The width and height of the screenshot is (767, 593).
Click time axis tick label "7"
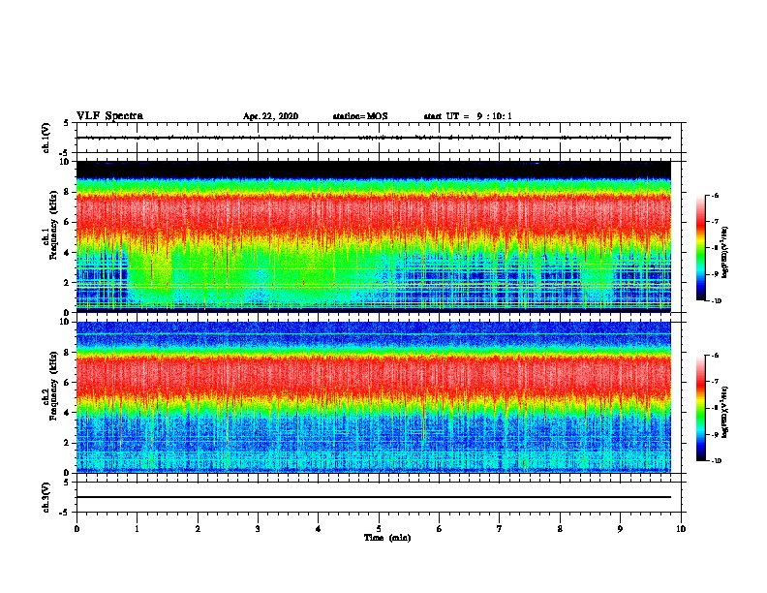point(500,529)
